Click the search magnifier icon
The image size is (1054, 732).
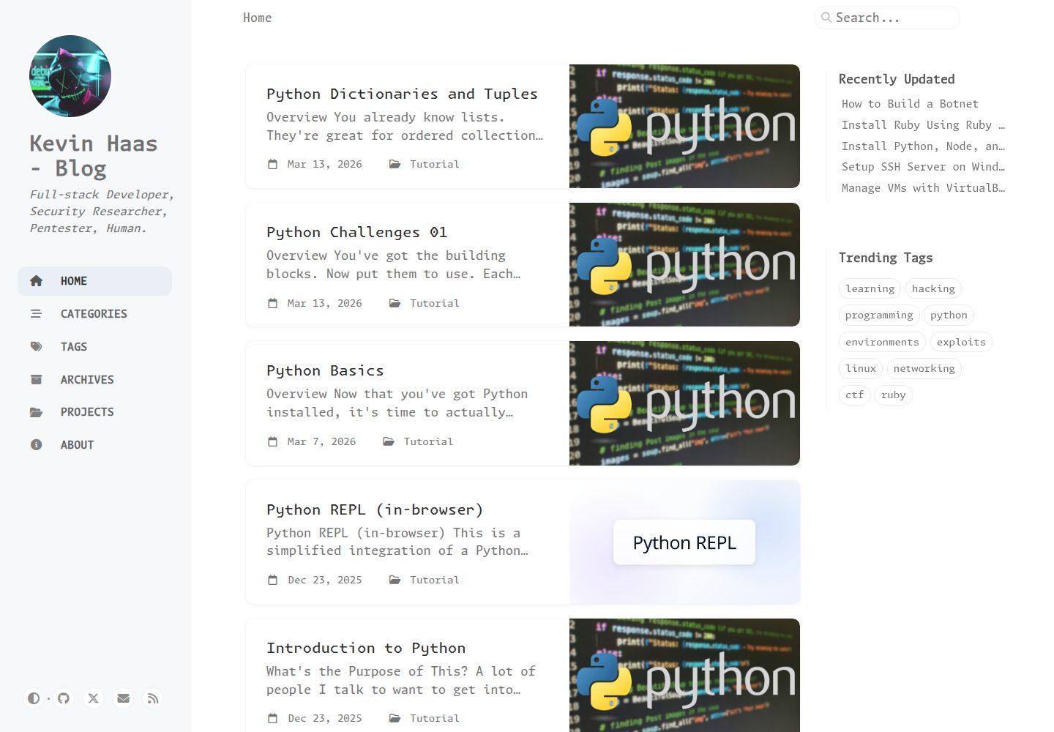point(826,18)
